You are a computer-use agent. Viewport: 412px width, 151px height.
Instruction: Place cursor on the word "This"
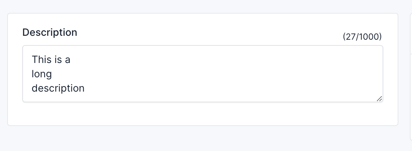(x=39, y=59)
